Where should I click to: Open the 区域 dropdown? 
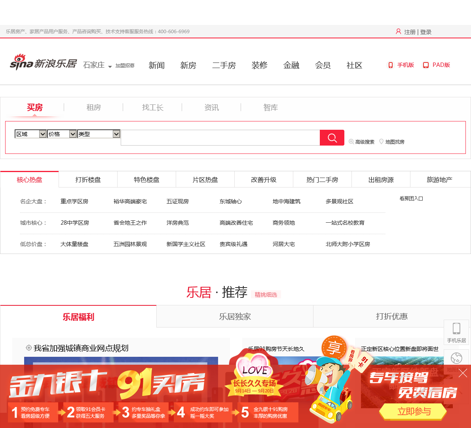click(x=30, y=134)
